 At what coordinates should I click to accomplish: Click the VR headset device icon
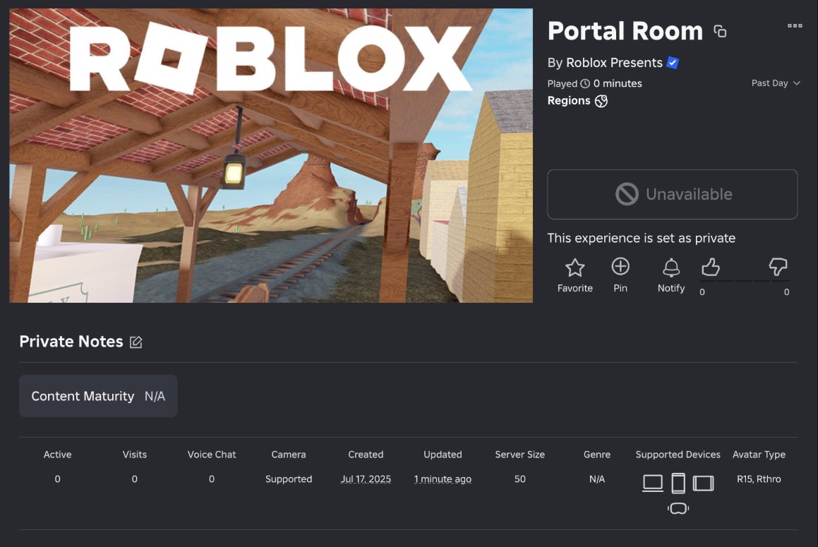click(x=678, y=508)
